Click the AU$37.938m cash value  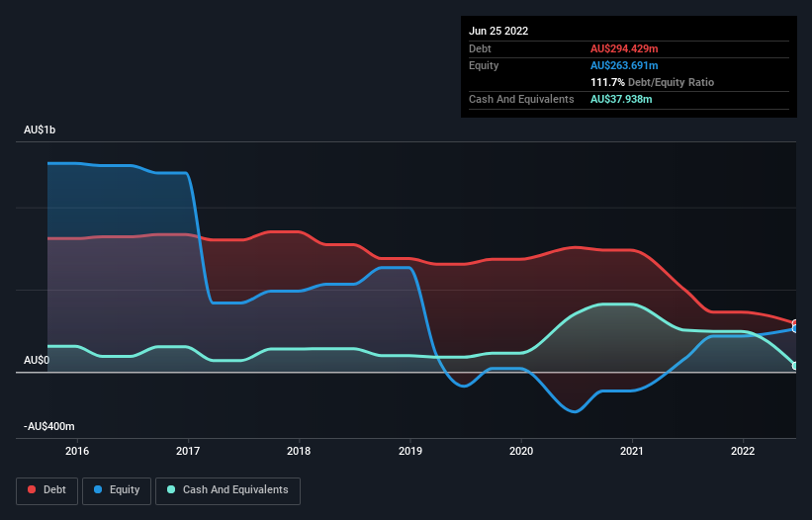pyautogui.click(x=621, y=99)
